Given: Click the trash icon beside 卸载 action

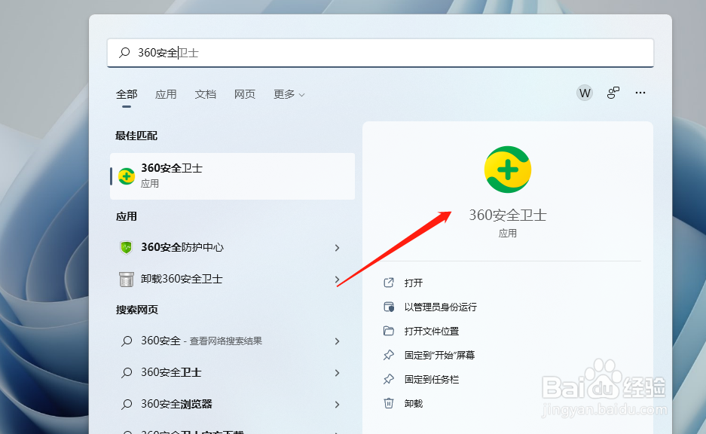Looking at the screenshot, I should 389,403.
